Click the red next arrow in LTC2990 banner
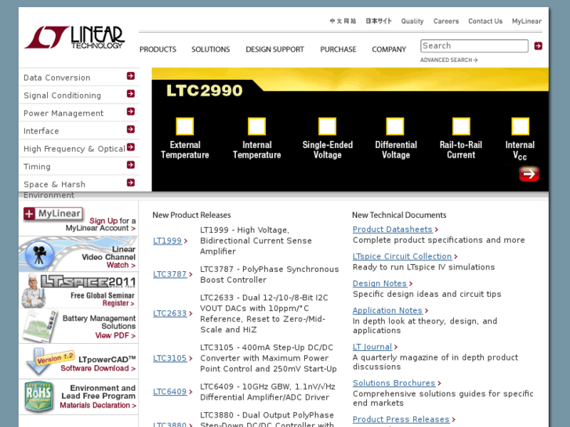570x427 pixels. tap(529, 174)
